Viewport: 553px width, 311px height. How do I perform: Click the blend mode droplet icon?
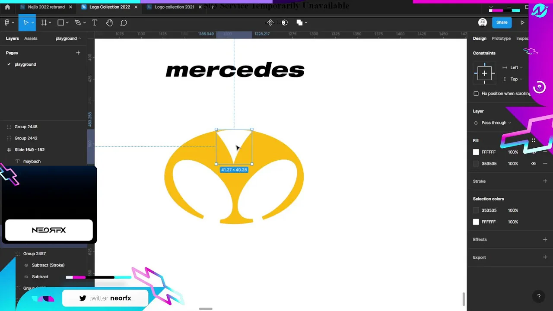pos(476,123)
